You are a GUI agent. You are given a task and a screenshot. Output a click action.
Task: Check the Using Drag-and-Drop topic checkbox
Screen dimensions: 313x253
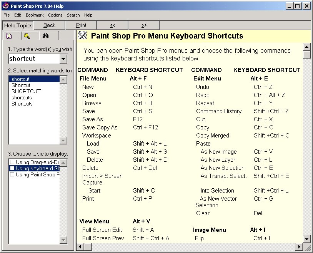[x=12, y=162]
